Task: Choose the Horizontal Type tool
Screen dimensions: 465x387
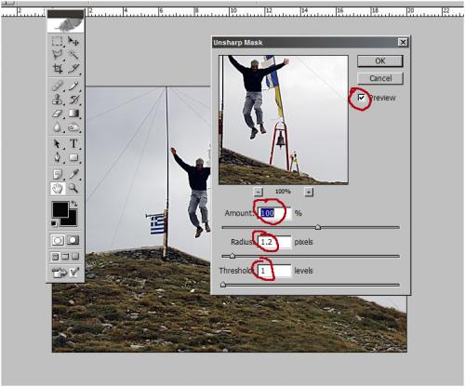Action: click(73, 143)
